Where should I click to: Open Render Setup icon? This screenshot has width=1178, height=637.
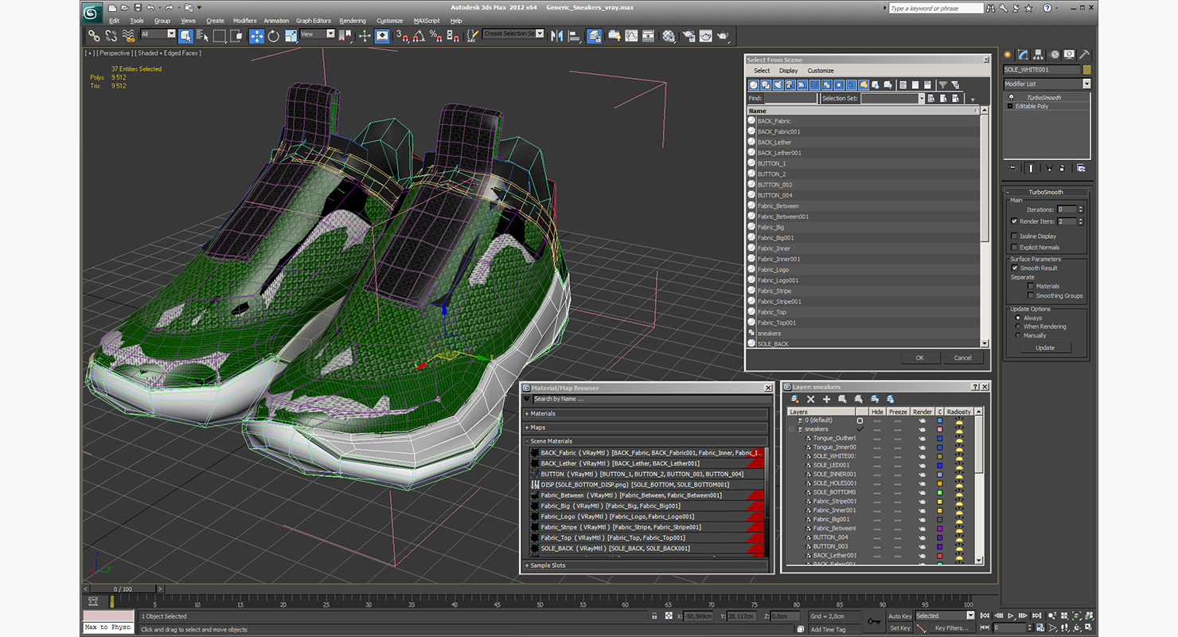(x=688, y=36)
